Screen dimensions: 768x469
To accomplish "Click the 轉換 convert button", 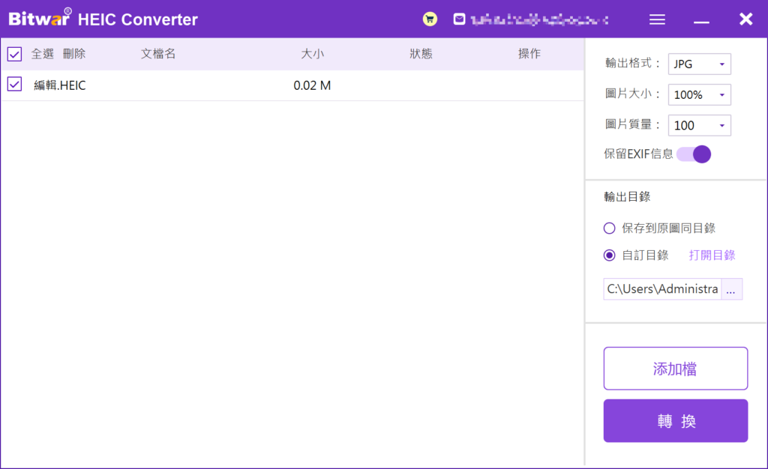I will tap(676, 420).
